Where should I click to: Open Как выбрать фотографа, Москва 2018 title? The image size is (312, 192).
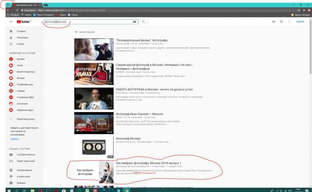pyautogui.click(x=148, y=163)
